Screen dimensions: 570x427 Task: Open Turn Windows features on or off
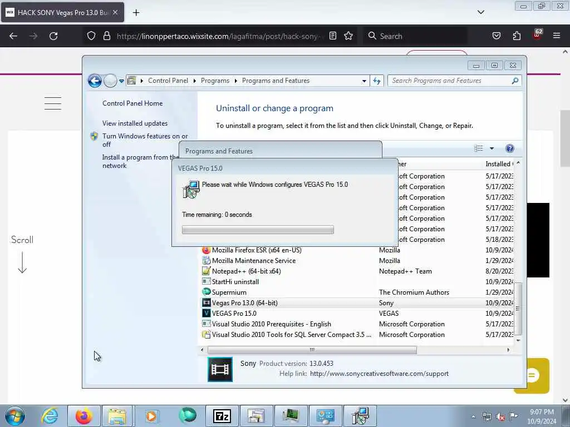(x=145, y=140)
